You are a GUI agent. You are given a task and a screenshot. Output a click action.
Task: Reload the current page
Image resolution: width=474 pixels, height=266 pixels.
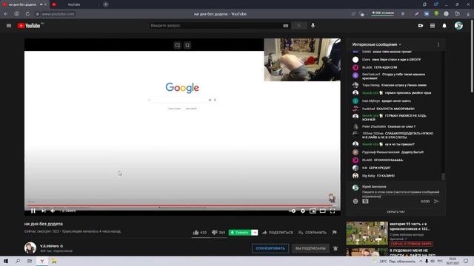tap(27, 14)
